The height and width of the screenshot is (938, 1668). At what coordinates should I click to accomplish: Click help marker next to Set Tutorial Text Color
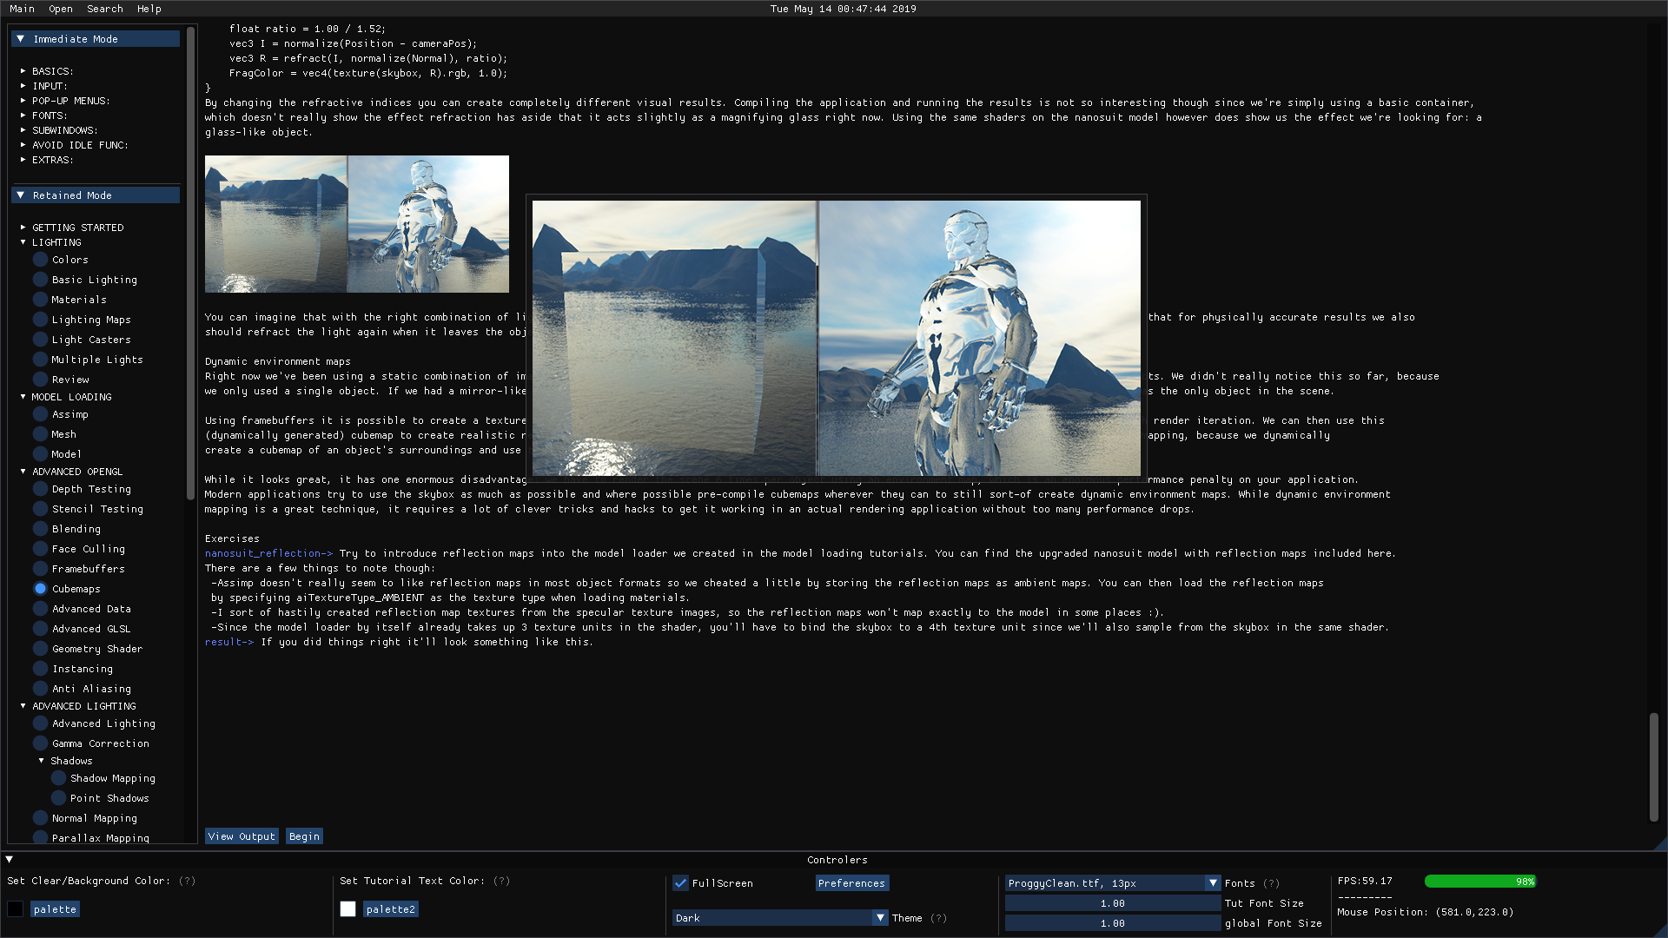501,881
